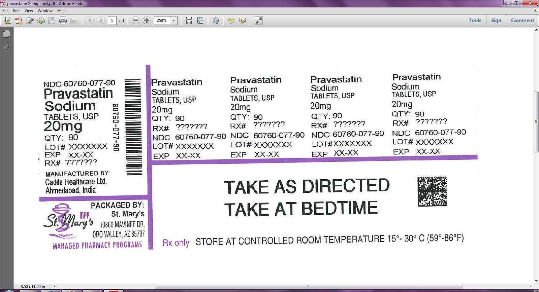
Task: Open the Tools pane
Action: [475, 21]
